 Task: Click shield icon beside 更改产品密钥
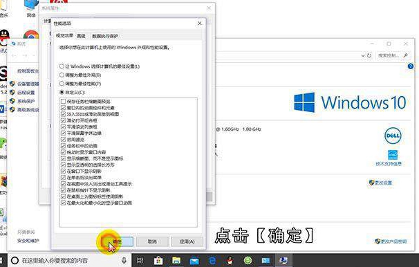[378, 241]
